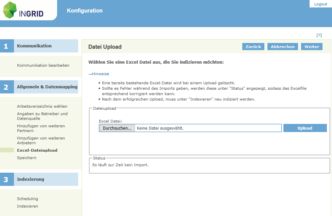
Task: Open the Speichern menu entry
Action: 27,158
